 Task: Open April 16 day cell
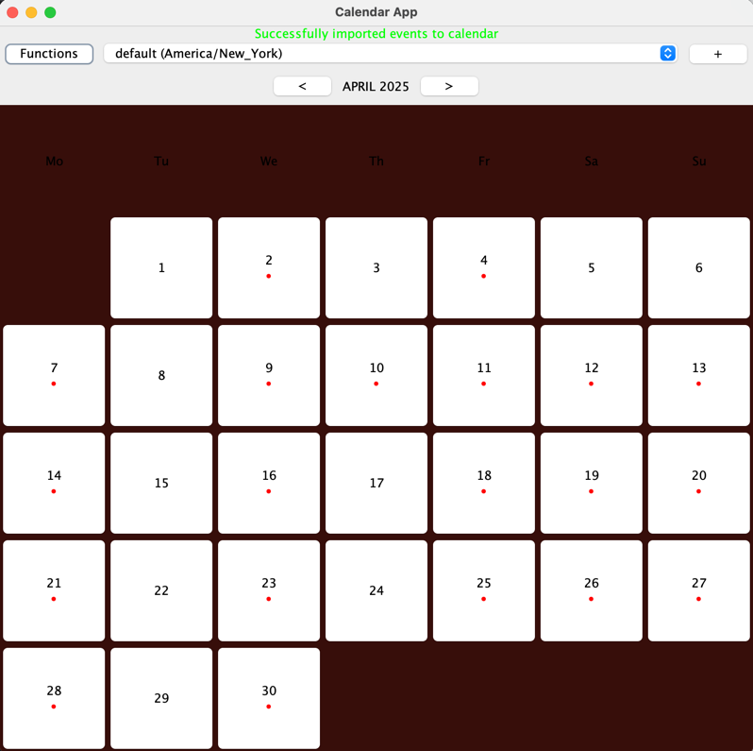[x=269, y=484]
